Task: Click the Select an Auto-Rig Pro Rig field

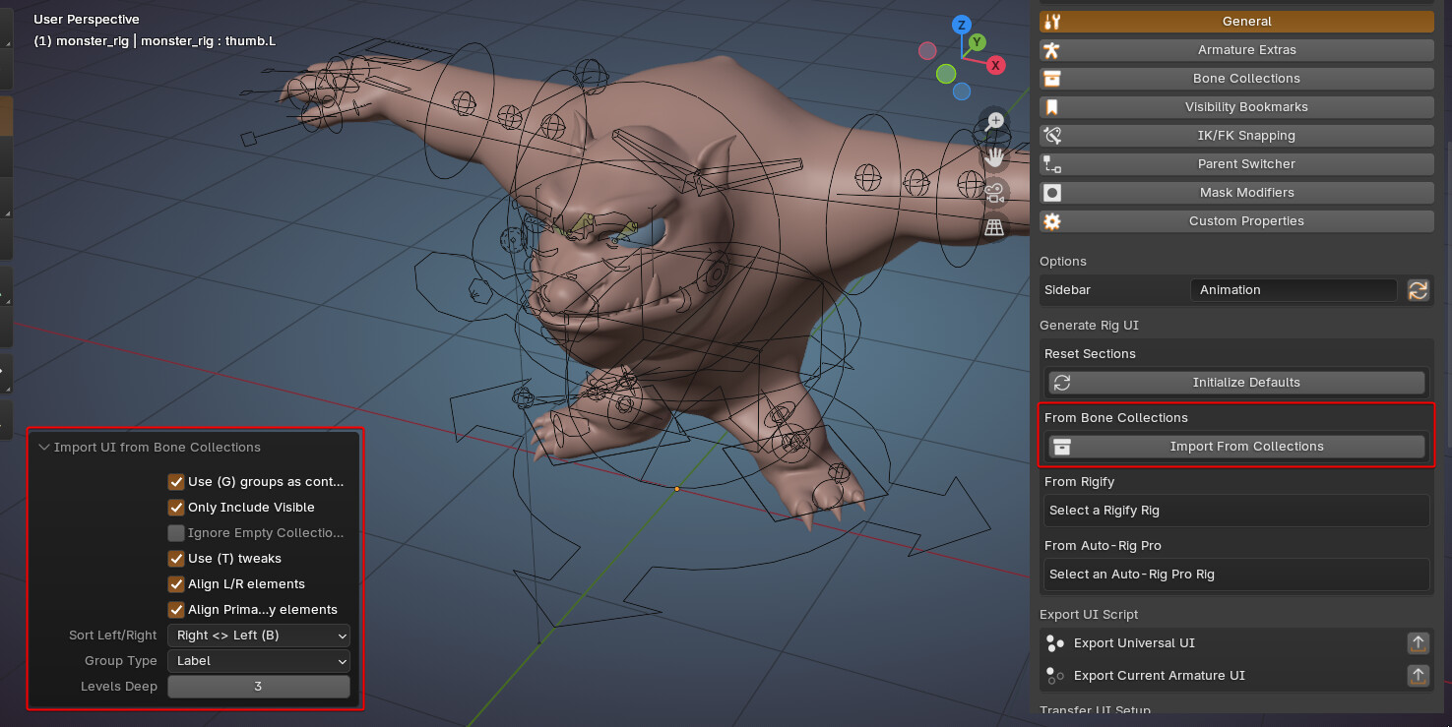Action: point(1236,575)
